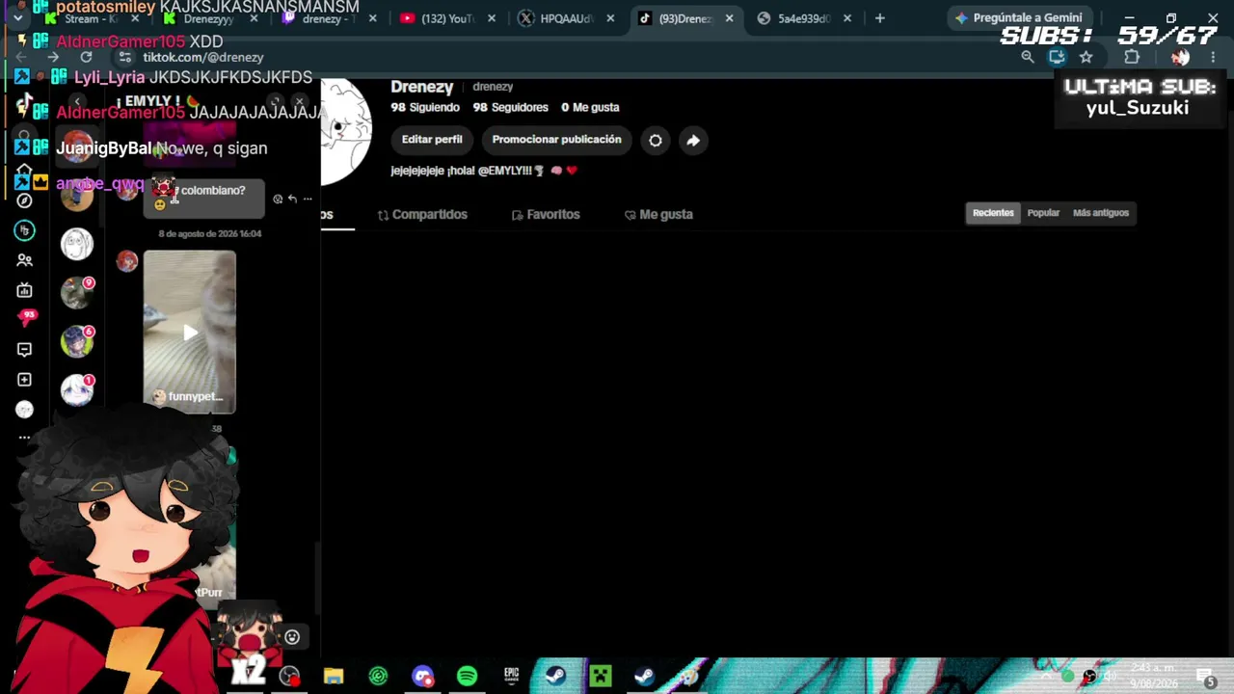Open TikTok Friends icon in sidebar

[25, 260]
